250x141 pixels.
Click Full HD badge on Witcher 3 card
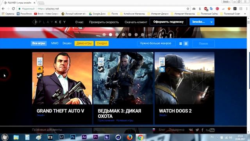tap(101, 61)
